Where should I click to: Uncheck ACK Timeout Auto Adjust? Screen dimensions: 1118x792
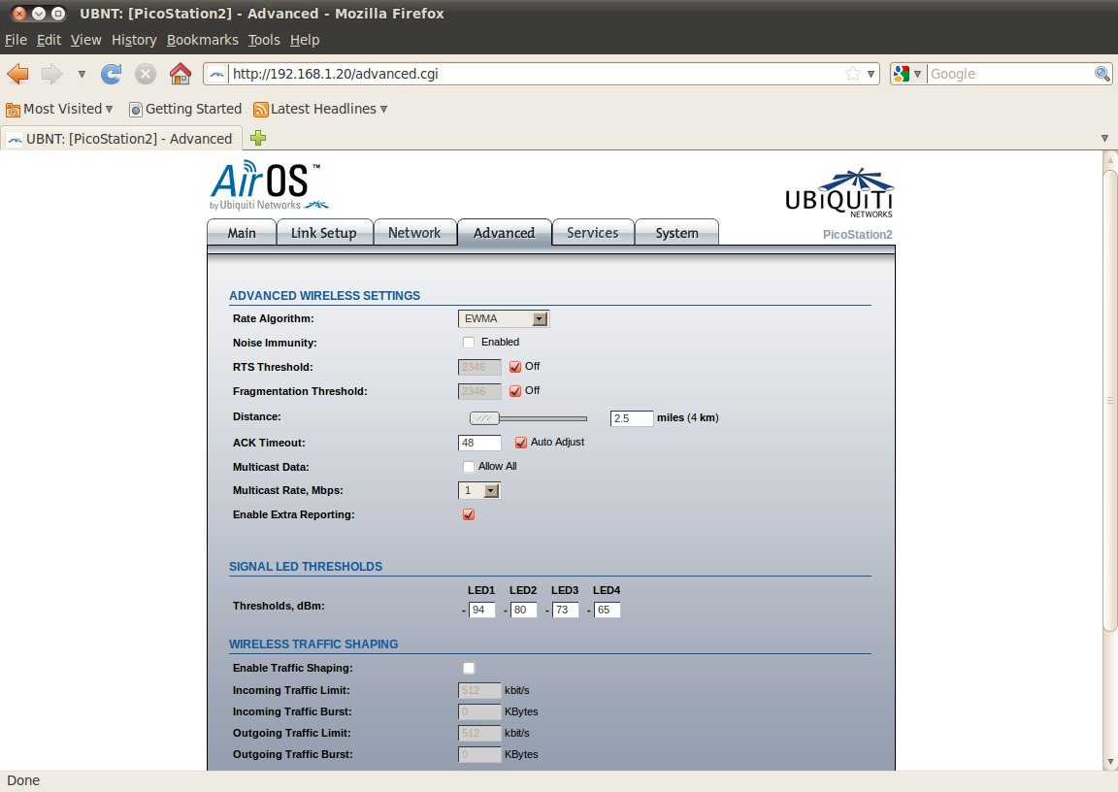520,443
